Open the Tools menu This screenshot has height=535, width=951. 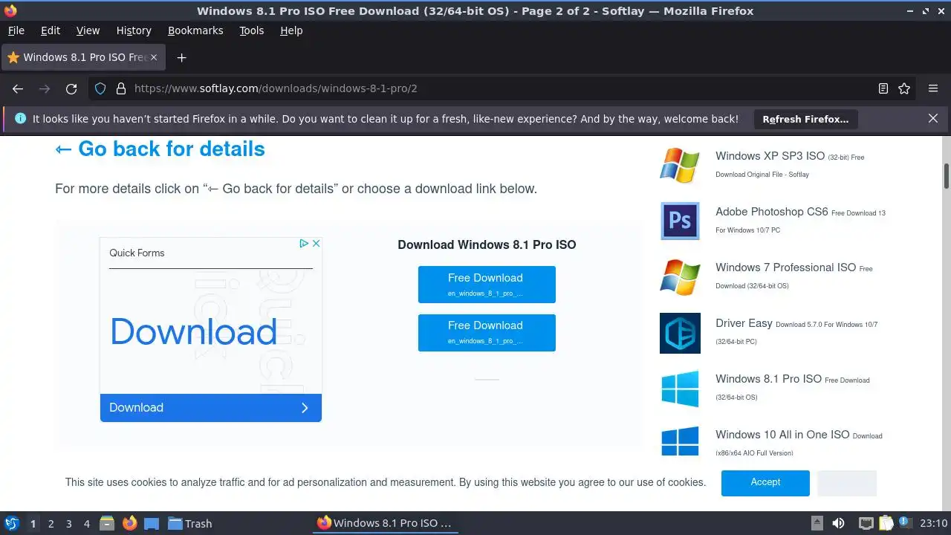252,30
